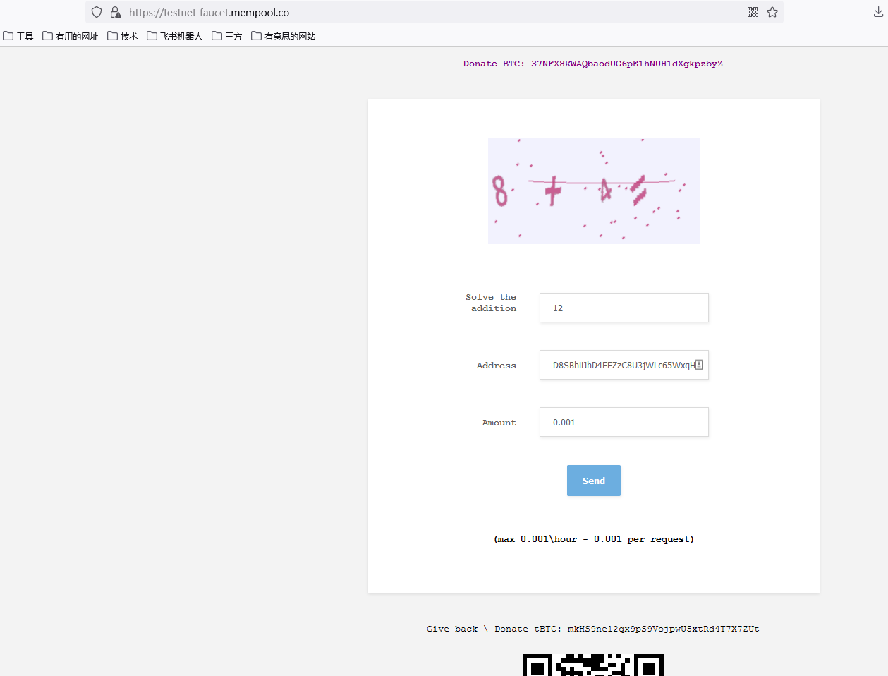This screenshot has width=888, height=676.
Task: Click the Amount input field
Action: click(x=624, y=422)
